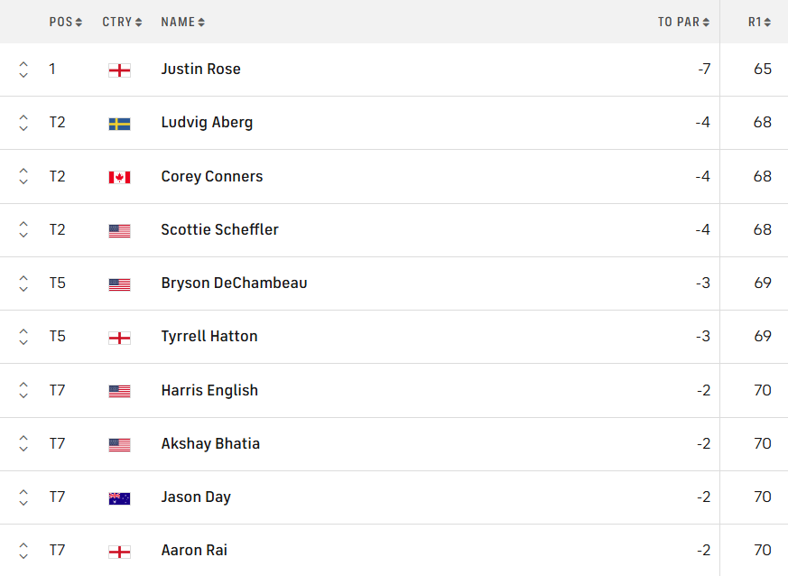The width and height of the screenshot is (788, 576).
Task: Open Scottie Scheffler's player name
Action: pyautogui.click(x=219, y=230)
